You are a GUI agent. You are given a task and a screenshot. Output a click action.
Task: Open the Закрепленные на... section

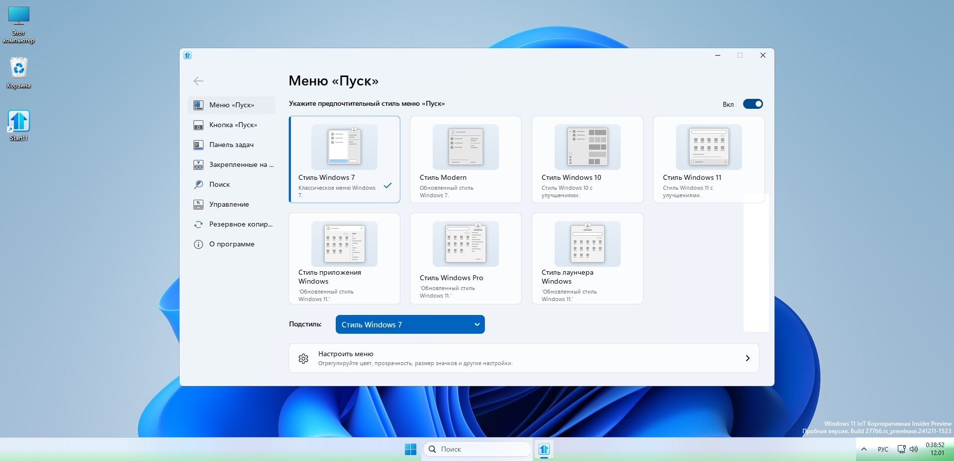tap(232, 164)
